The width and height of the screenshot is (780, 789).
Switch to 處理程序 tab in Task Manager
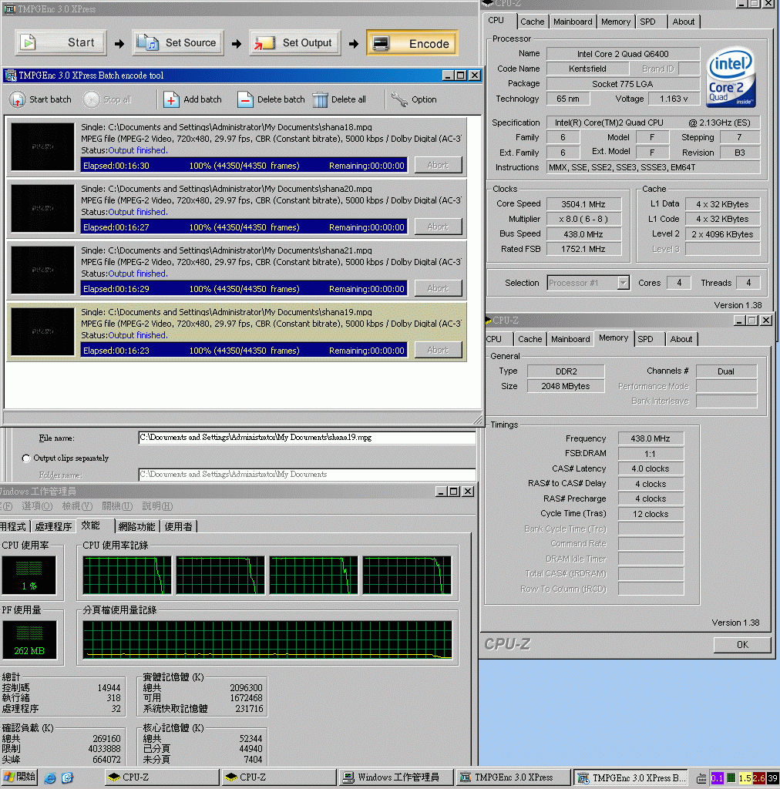pyautogui.click(x=53, y=527)
